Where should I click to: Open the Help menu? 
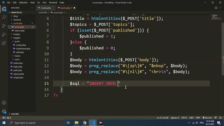pyautogui.click(x=62, y=2)
